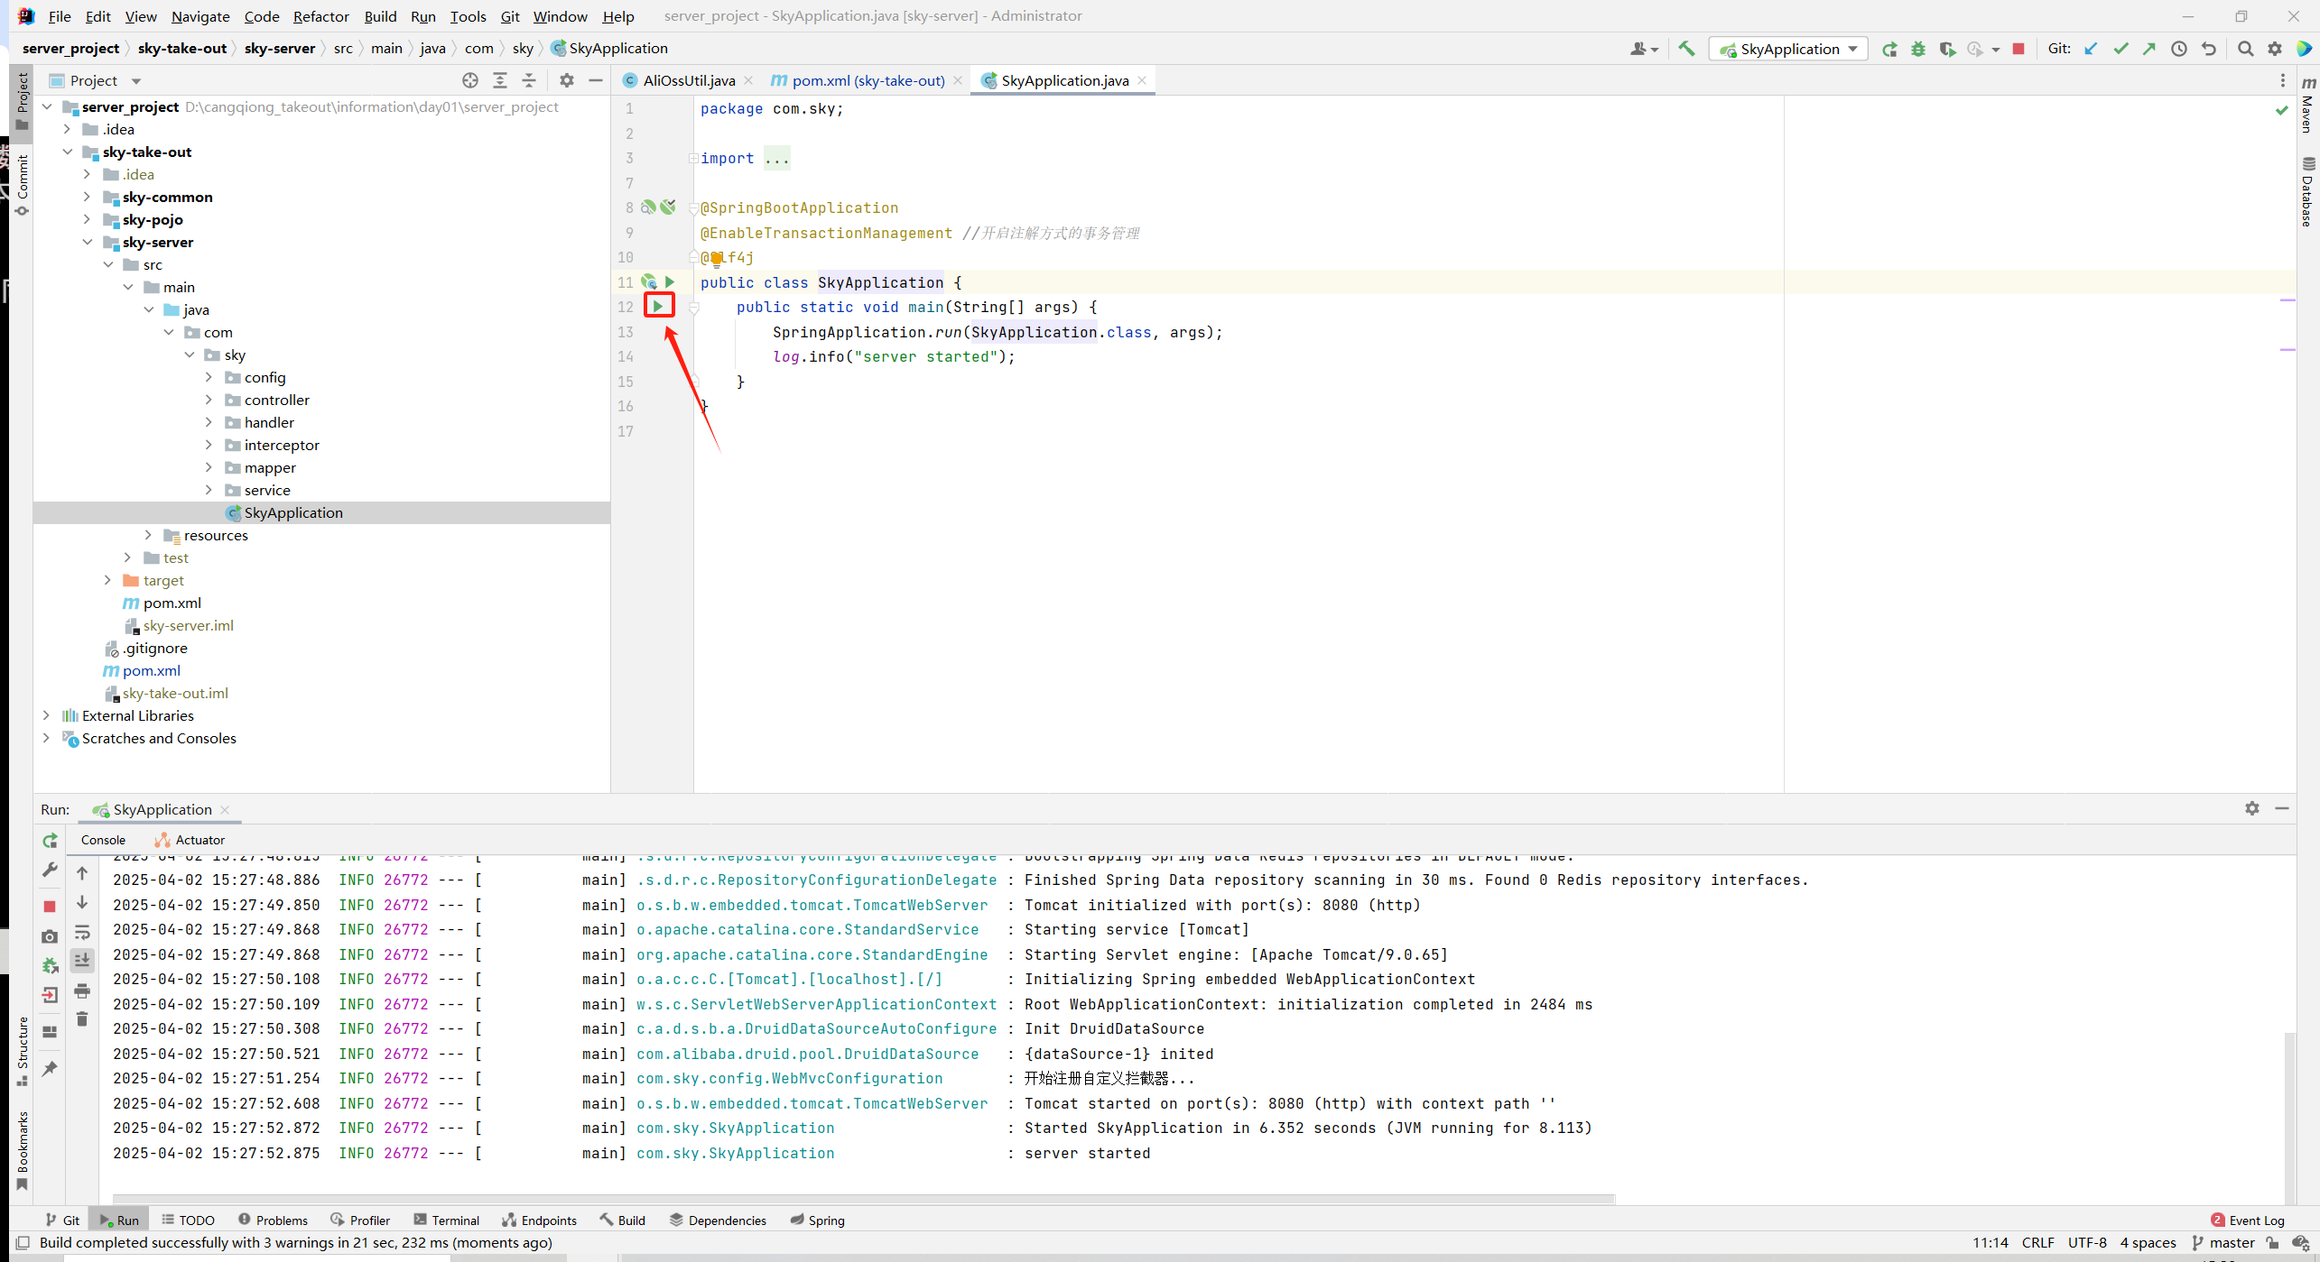
Task: Click the console clear all trash icon
Action: [x=82, y=1019]
